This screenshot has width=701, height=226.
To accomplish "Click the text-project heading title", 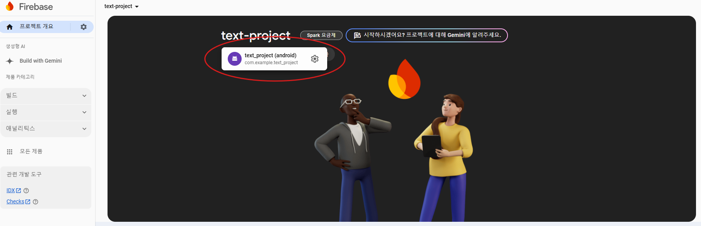I will pos(256,35).
